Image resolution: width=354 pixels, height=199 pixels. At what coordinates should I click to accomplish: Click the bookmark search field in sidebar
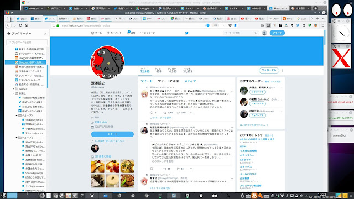click(x=27, y=43)
